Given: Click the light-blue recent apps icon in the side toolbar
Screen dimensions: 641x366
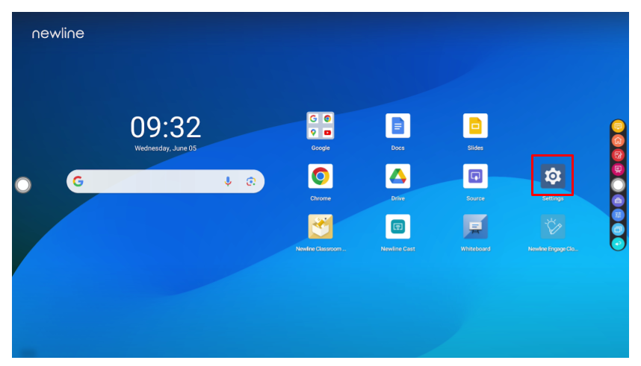Looking at the screenshot, I should coord(618,230).
